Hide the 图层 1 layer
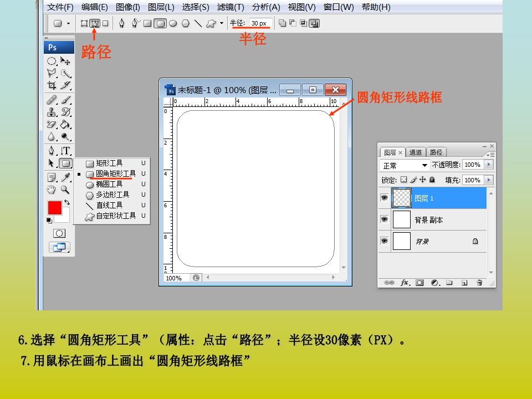 point(384,198)
